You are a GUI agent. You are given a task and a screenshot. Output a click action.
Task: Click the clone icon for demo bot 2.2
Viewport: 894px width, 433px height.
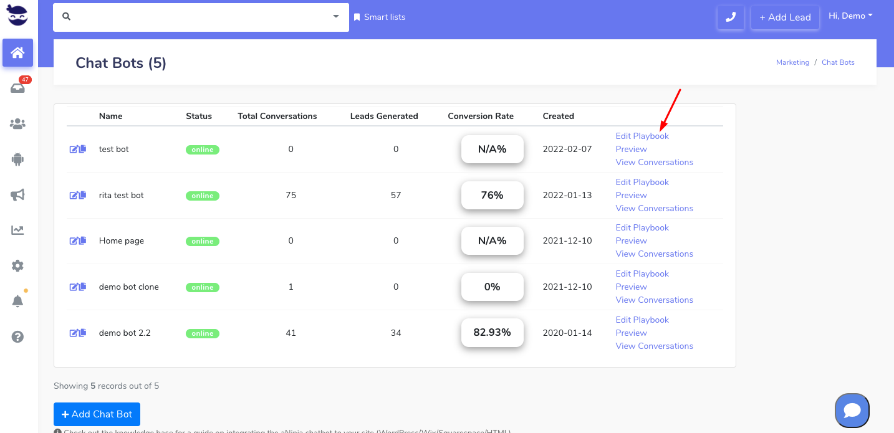83,333
